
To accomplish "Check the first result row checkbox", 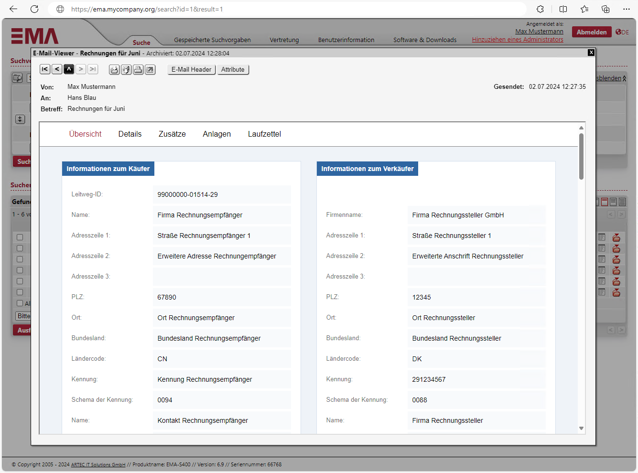I will point(19,237).
